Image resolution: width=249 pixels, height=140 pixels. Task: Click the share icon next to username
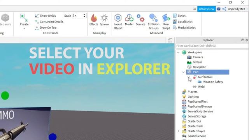click(x=224, y=9)
